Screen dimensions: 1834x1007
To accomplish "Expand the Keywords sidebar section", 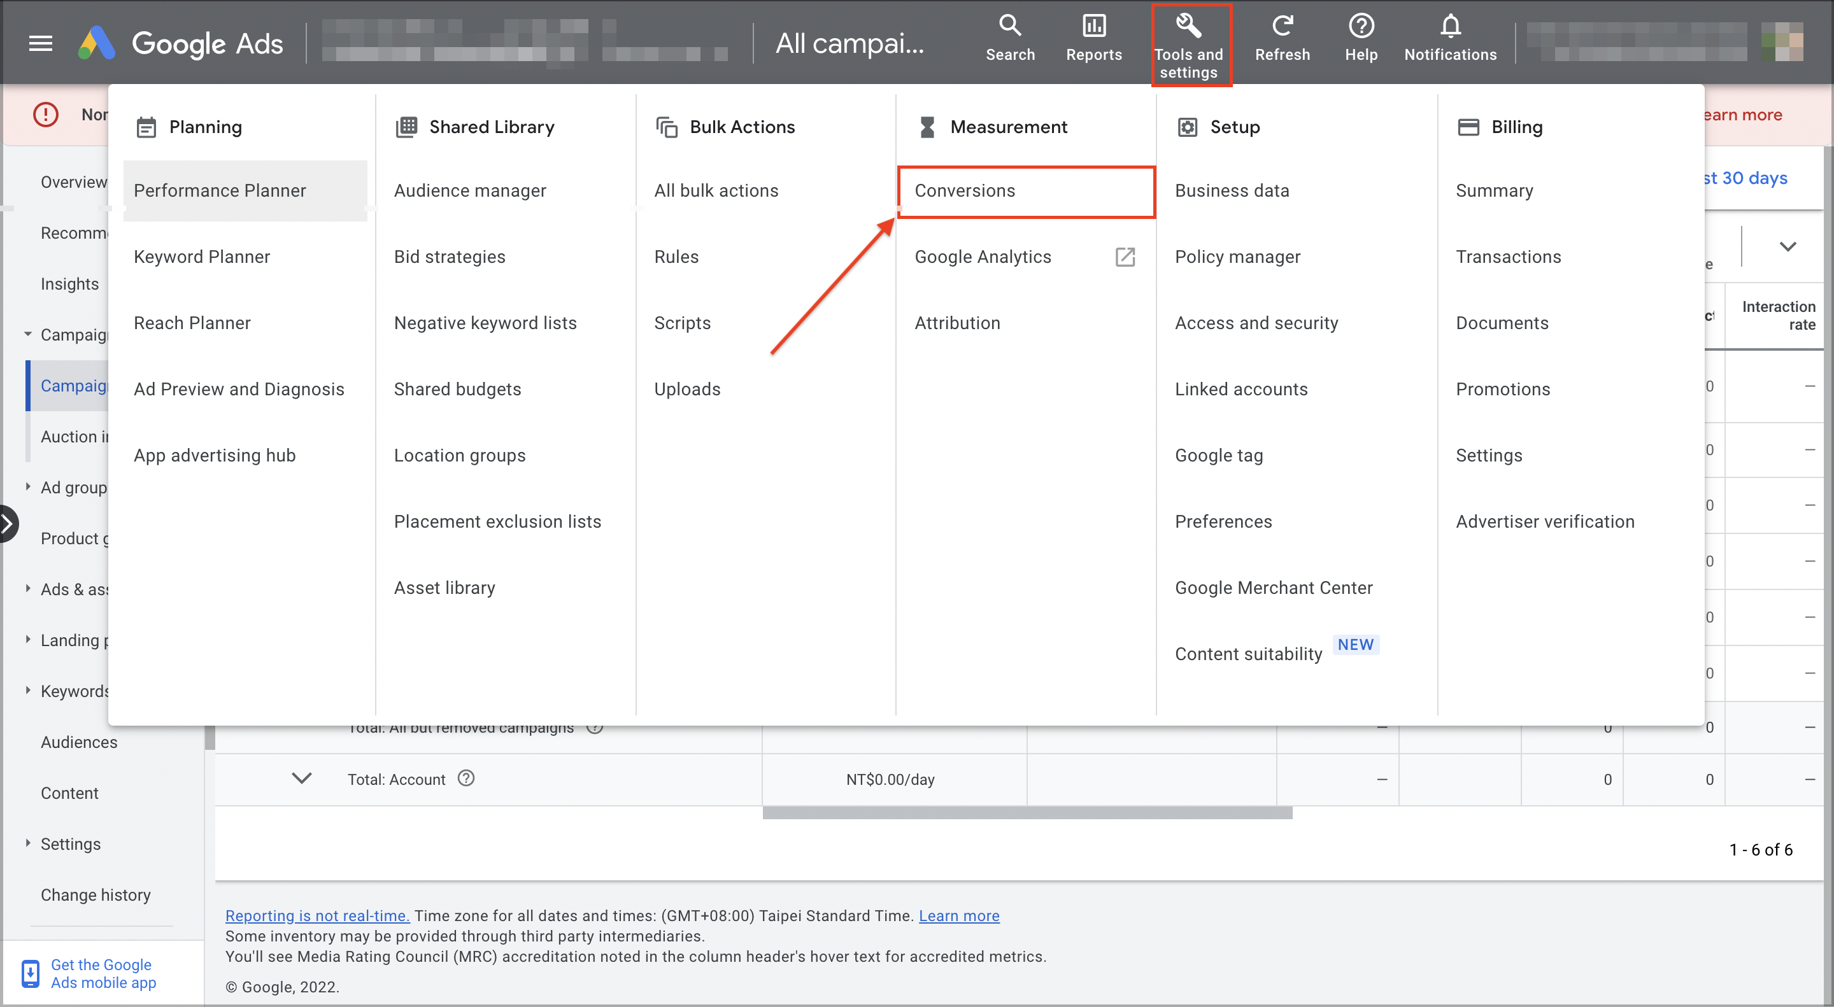I will [x=28, y=690].
